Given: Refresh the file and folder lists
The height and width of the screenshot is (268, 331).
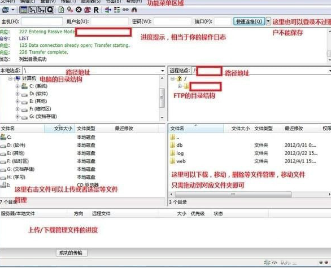Looking at the screenshot, I should tap(61, 10).
